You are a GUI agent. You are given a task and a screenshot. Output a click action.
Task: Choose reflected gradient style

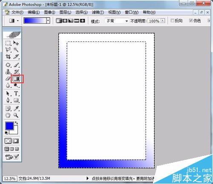(x=76, y=21)
